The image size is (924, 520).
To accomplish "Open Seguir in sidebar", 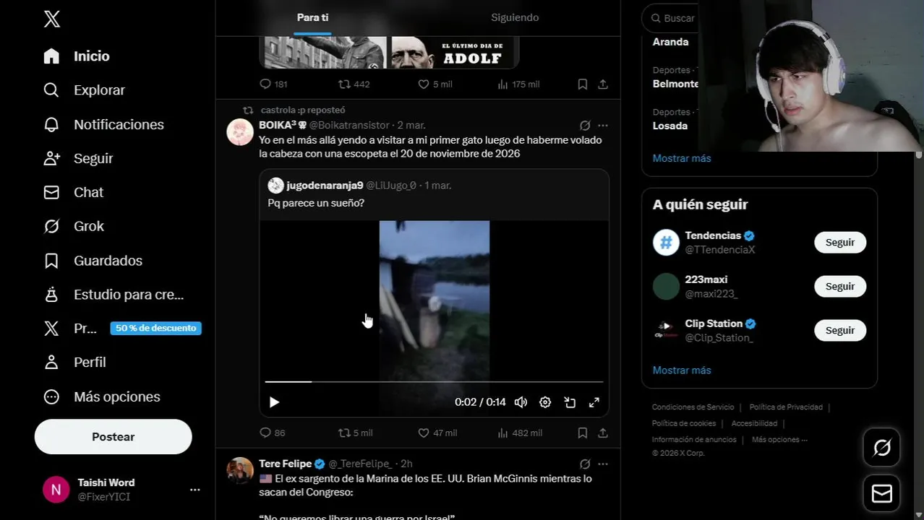I will pos(78,158).
